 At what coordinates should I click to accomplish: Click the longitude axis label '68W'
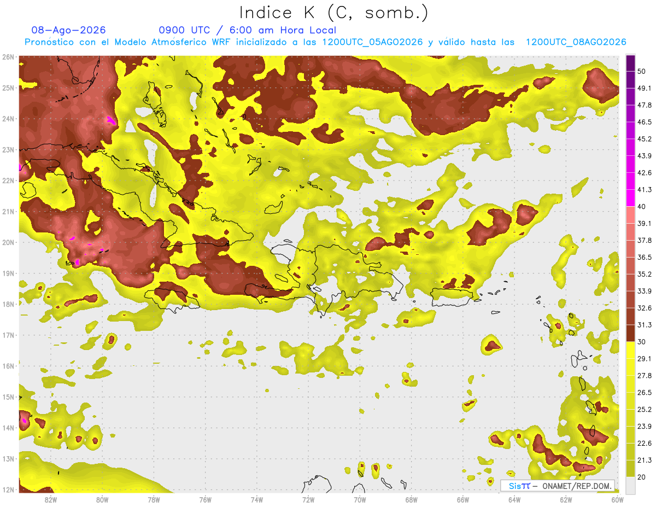point(412,499)
